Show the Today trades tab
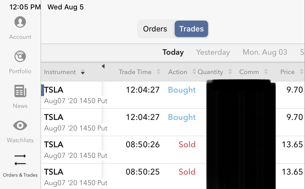This screenshot has height=189, width=305. click(173, 52)
